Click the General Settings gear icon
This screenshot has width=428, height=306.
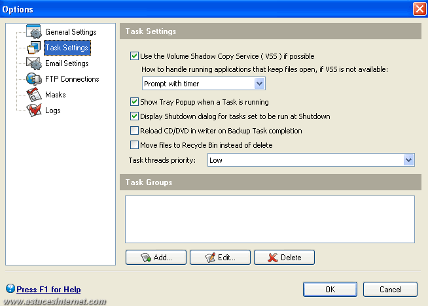click(x=34, y=31)
